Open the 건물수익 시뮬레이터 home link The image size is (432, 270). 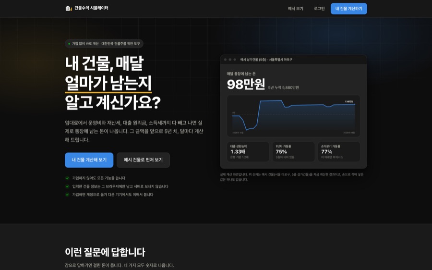(x=87, y=8)
